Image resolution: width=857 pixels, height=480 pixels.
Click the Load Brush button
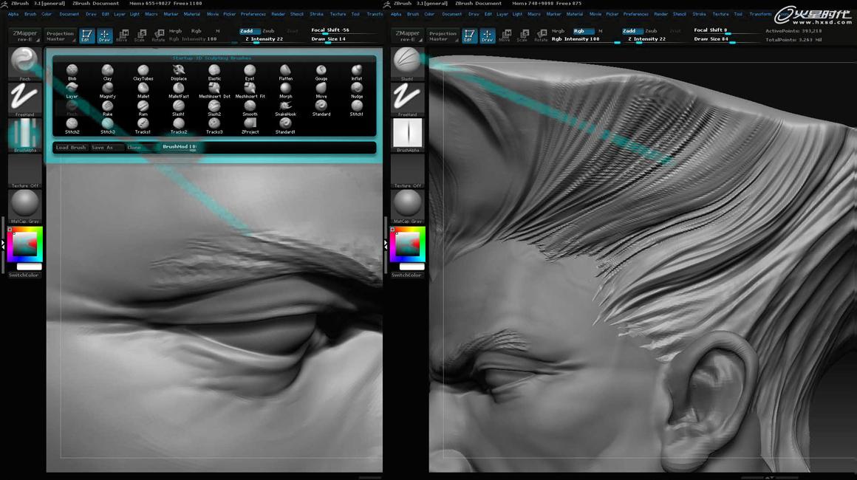point(71,148)
